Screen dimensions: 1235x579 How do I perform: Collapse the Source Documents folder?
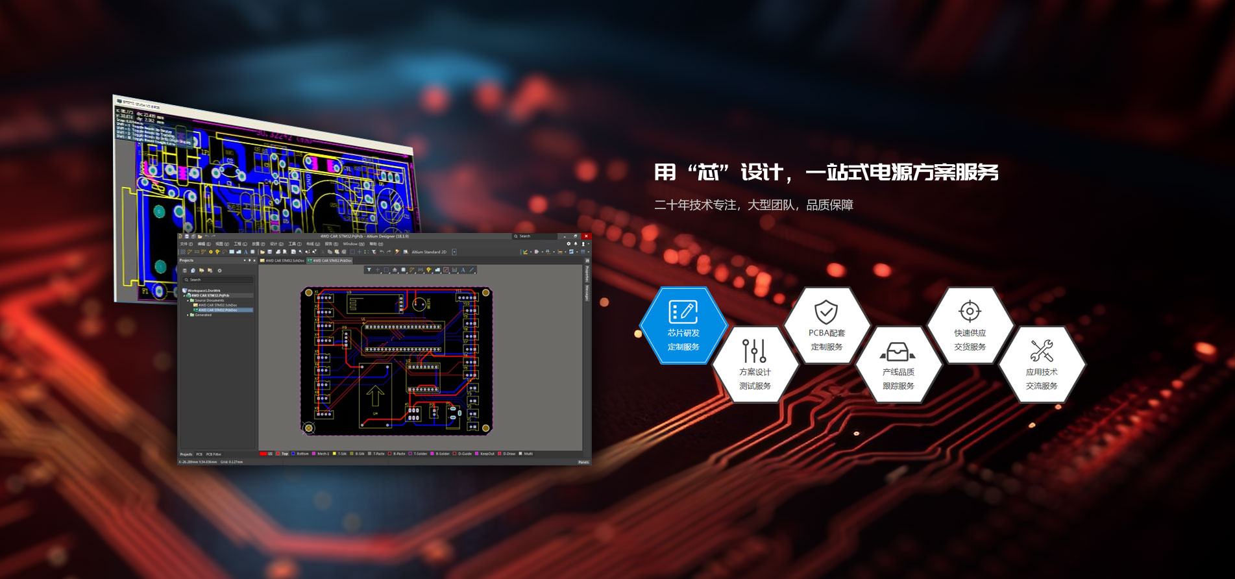pyautogui.click(x=188, y=301)
